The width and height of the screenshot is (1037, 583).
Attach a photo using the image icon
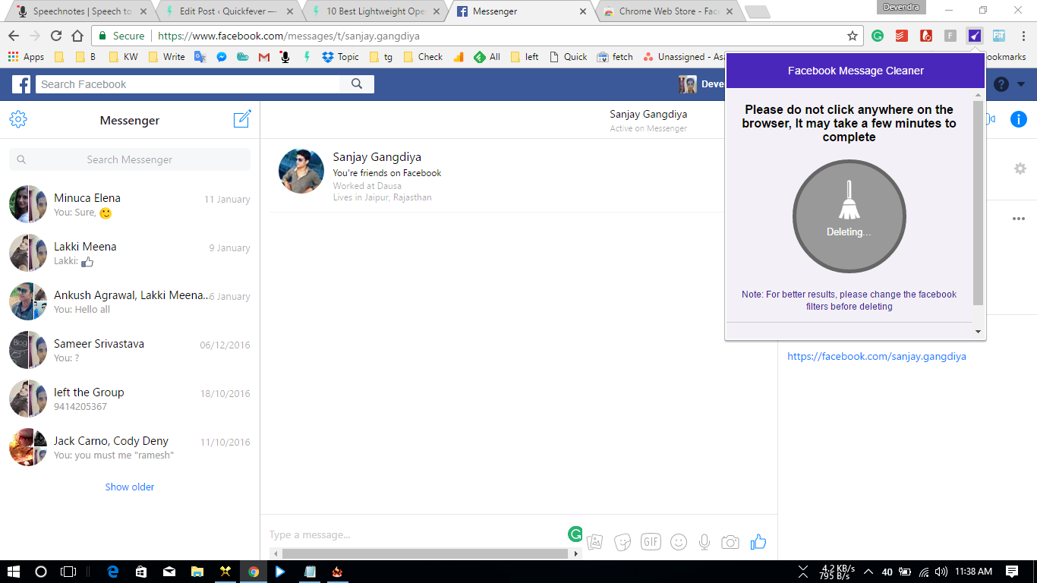click(595, 541)
